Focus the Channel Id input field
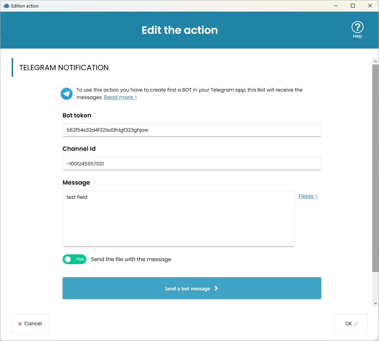 coord(192,164)
